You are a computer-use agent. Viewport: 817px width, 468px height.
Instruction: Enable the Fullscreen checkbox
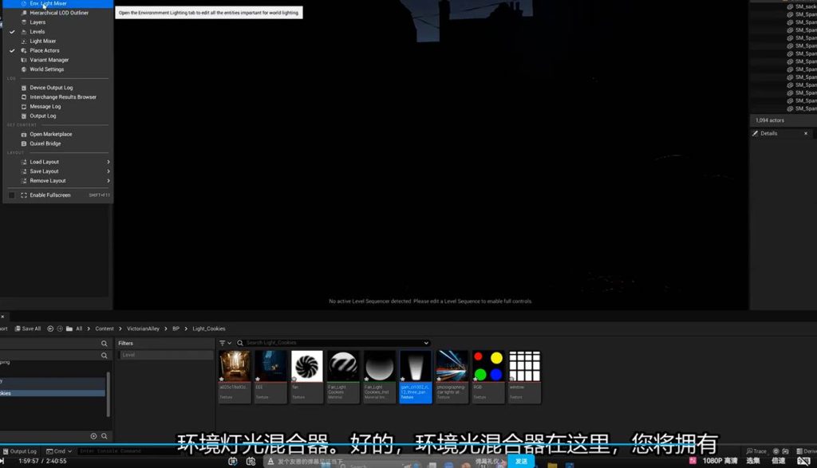coord(12,195)
